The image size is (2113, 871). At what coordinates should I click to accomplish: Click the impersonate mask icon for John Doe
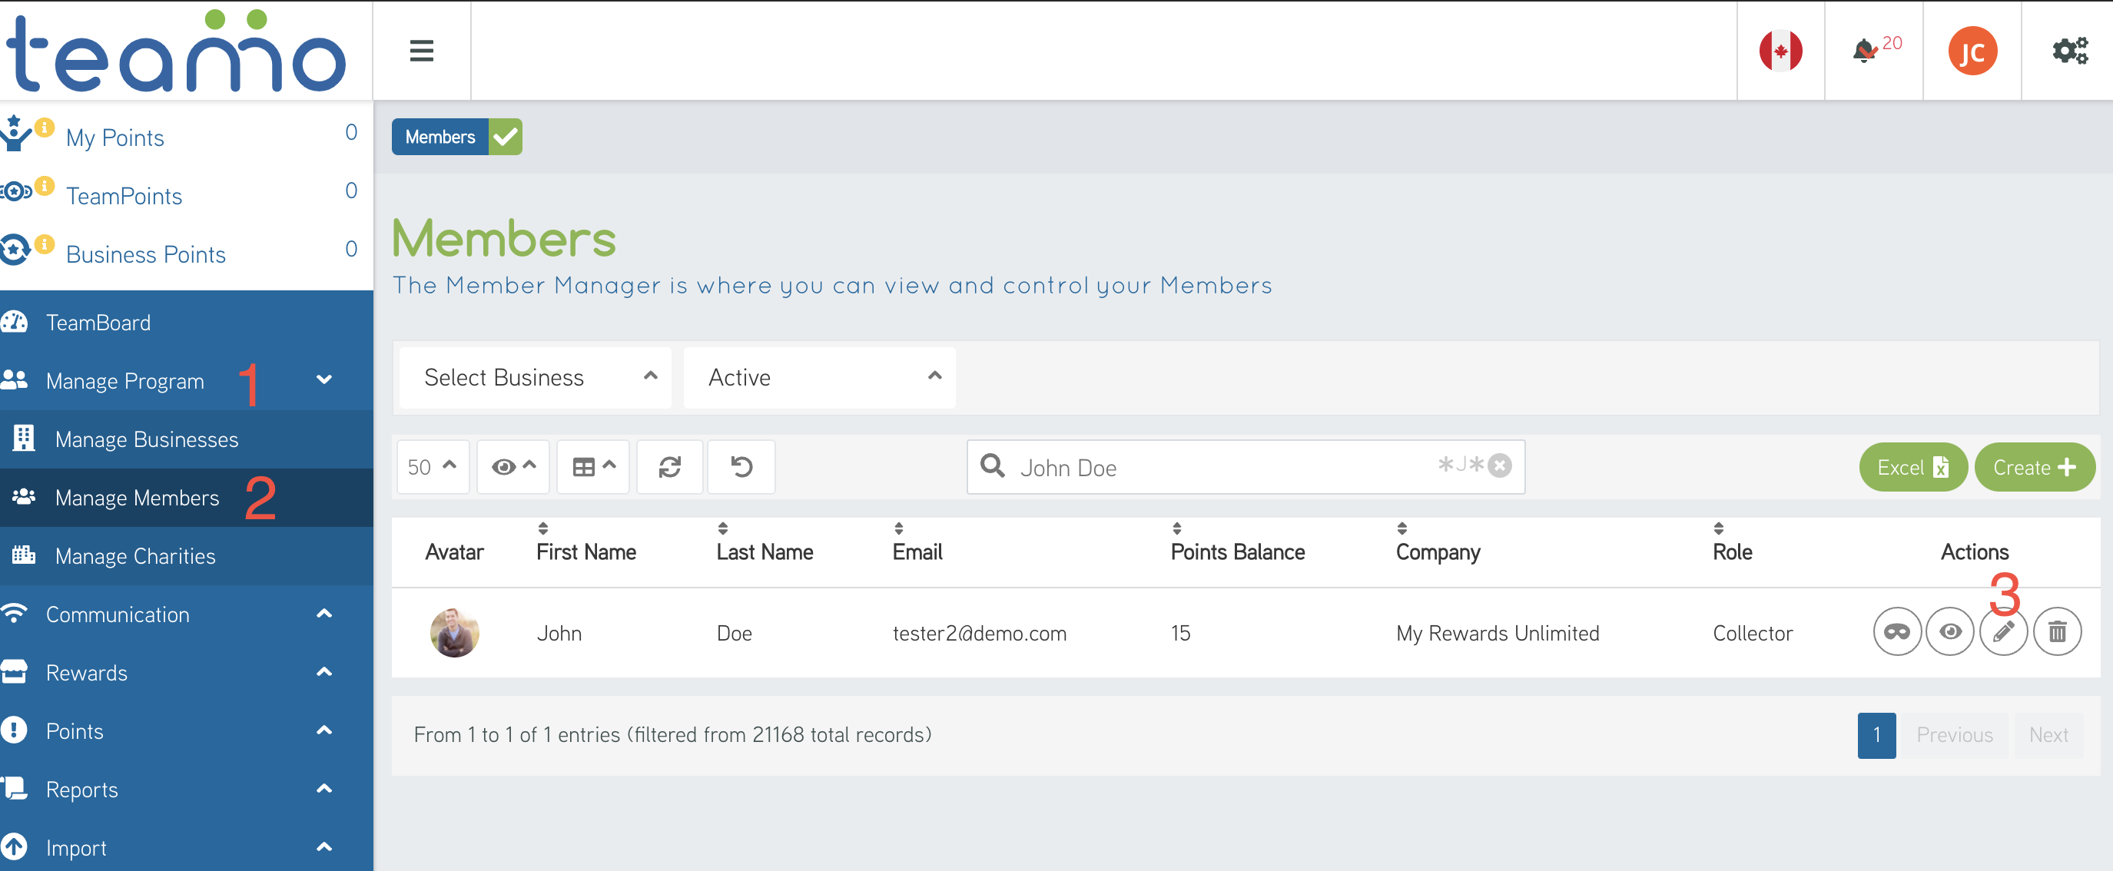[x=1896, y=631]
